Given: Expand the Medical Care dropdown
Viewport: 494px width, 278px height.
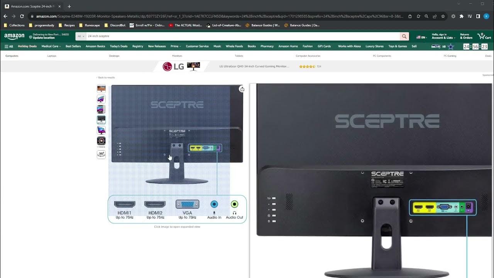Looking at the screenshot, I should tap(51, 46).
